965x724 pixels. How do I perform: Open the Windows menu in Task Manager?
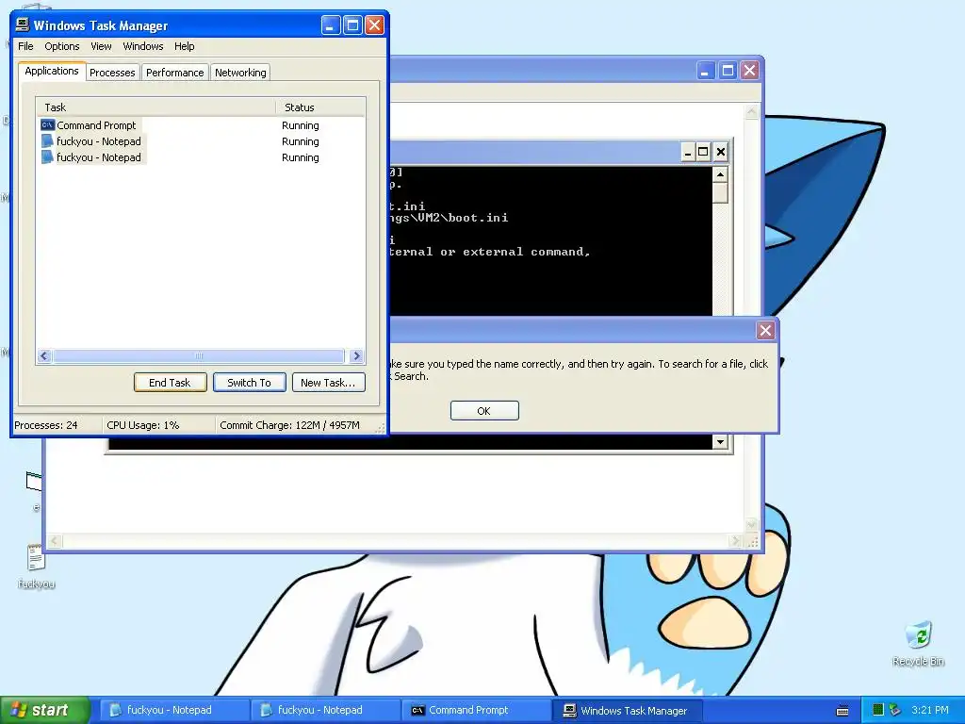[143, 46]
